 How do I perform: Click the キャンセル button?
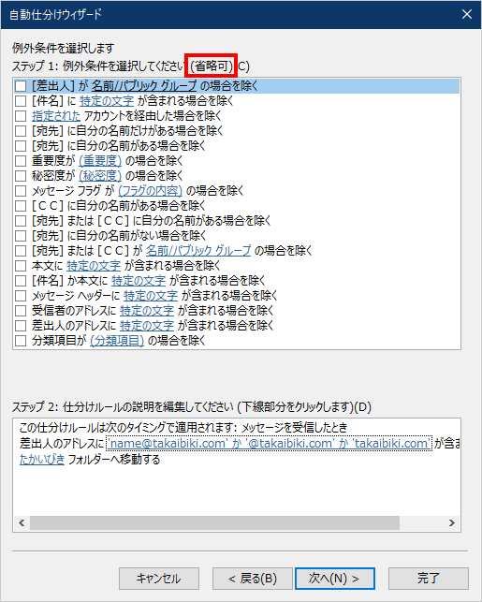pos(159,579)
